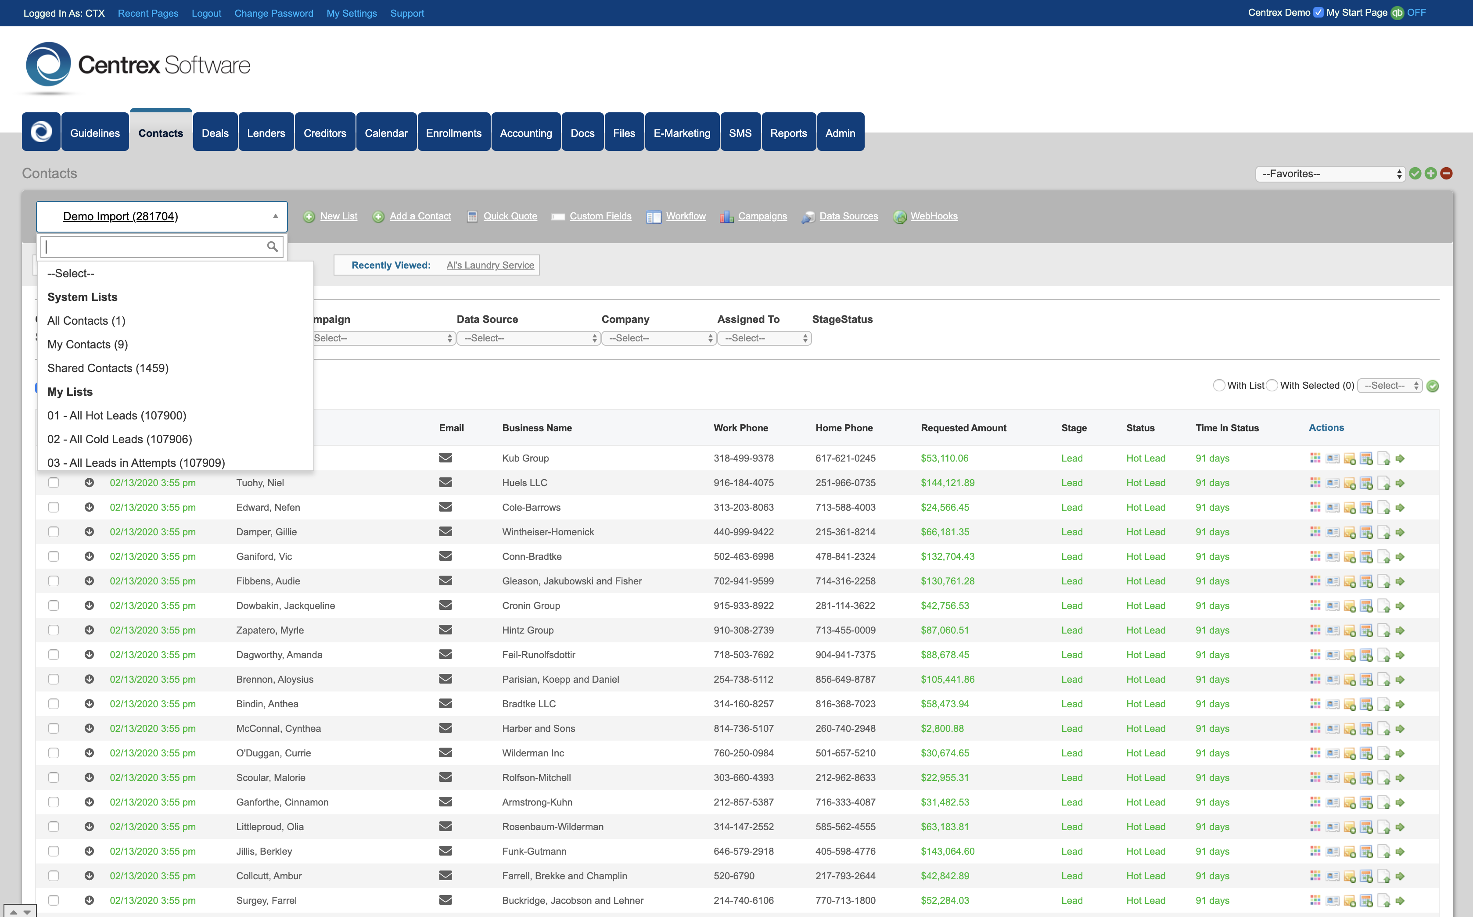The image size is (1473, 917).
Task: Click the contact card icon in Huels LLC row
Action: 1332,483
